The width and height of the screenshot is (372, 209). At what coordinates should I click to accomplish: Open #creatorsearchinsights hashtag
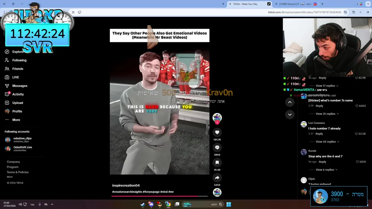click(x=127, y=192)
